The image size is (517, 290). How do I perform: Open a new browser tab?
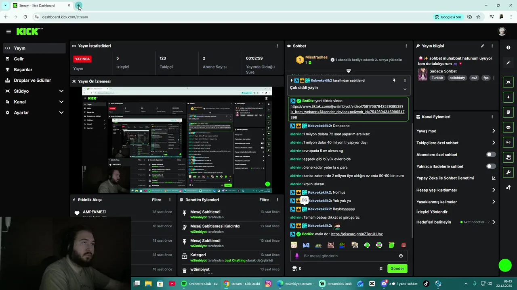(x=78, y=6)
